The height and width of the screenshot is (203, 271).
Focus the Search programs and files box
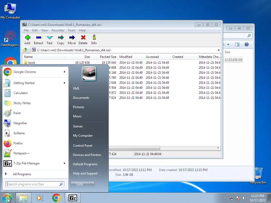point(35,184)
